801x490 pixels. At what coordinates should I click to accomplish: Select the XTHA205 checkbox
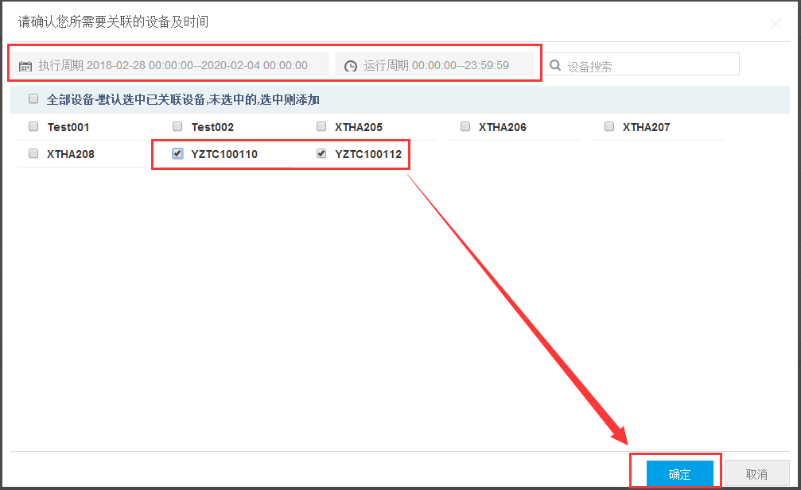coord(321,126)
